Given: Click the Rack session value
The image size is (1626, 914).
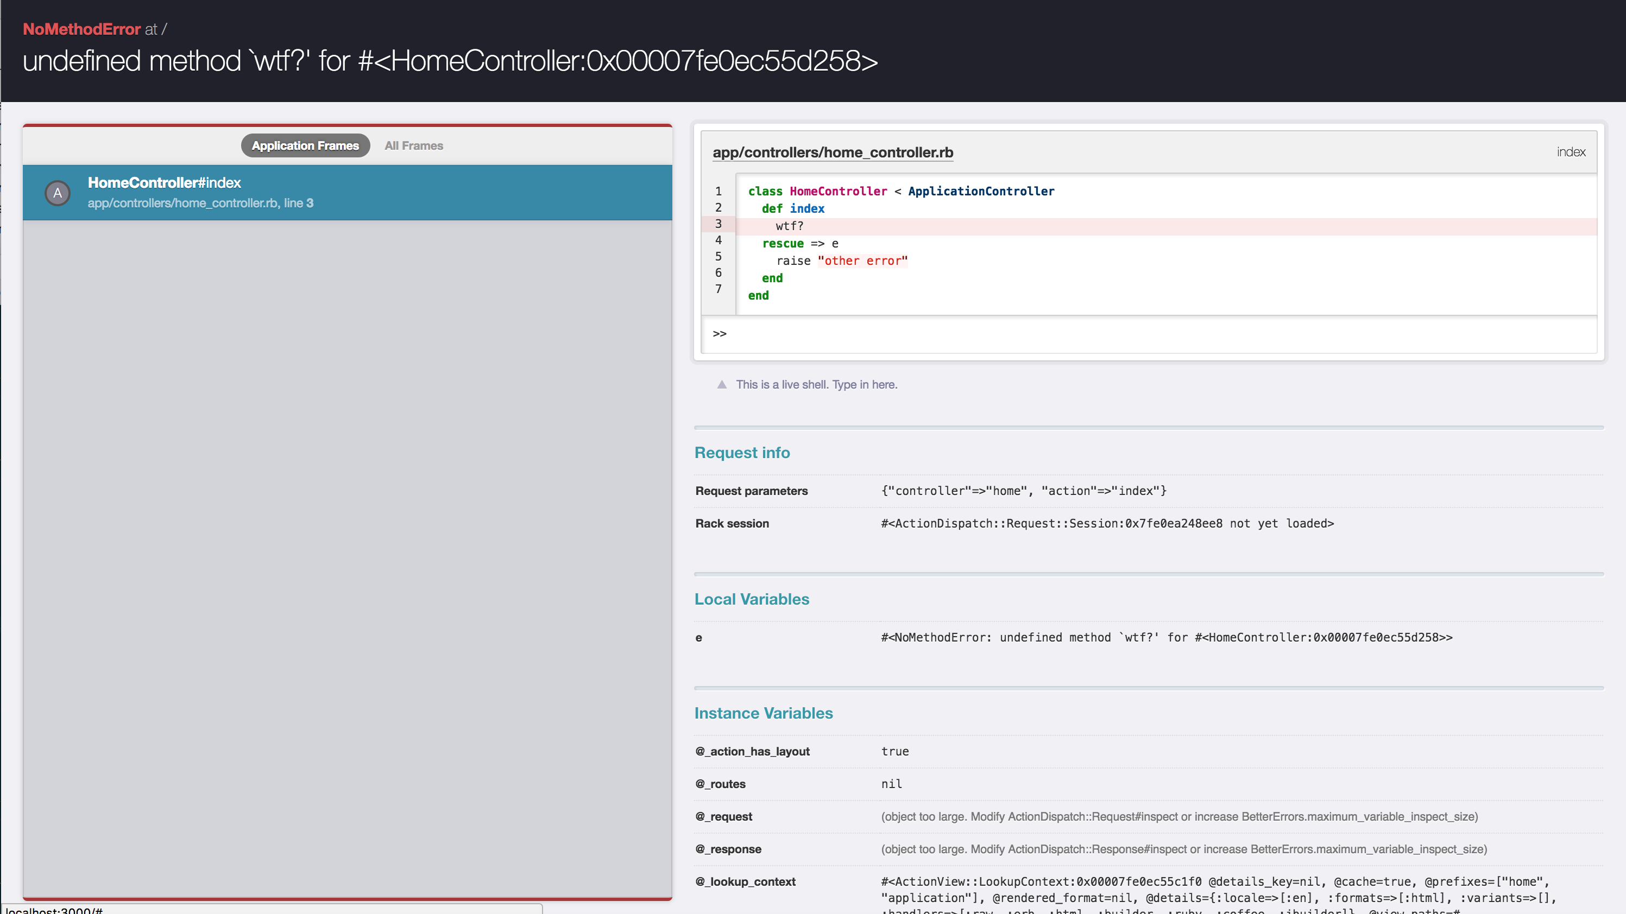Looking at the screenshot, I should coord(1107,524).
